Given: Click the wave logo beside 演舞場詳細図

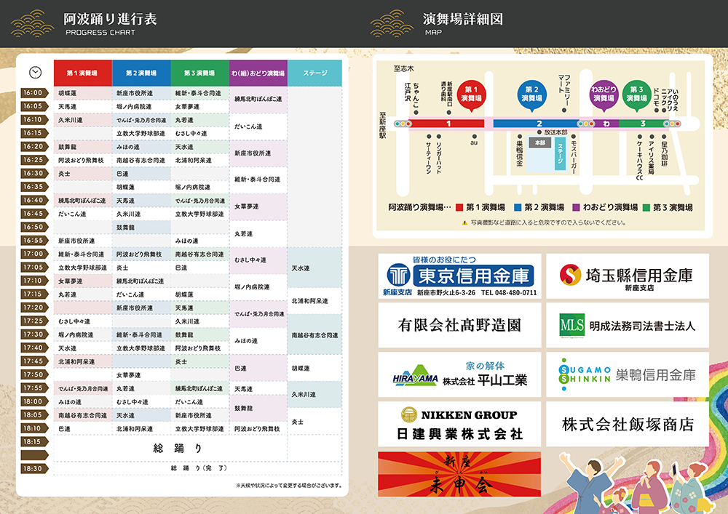Looking at the screenshot, I should tap(392, 23).
